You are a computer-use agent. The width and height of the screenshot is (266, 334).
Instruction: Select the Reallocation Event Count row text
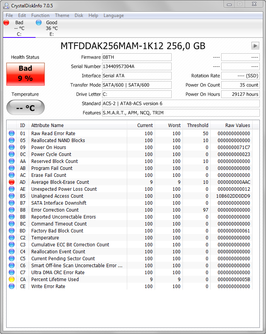point(58,252)
